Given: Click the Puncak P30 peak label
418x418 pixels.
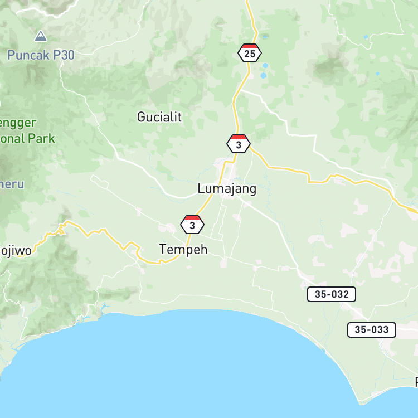Looking at the screenshot, I should coord(41,55).
